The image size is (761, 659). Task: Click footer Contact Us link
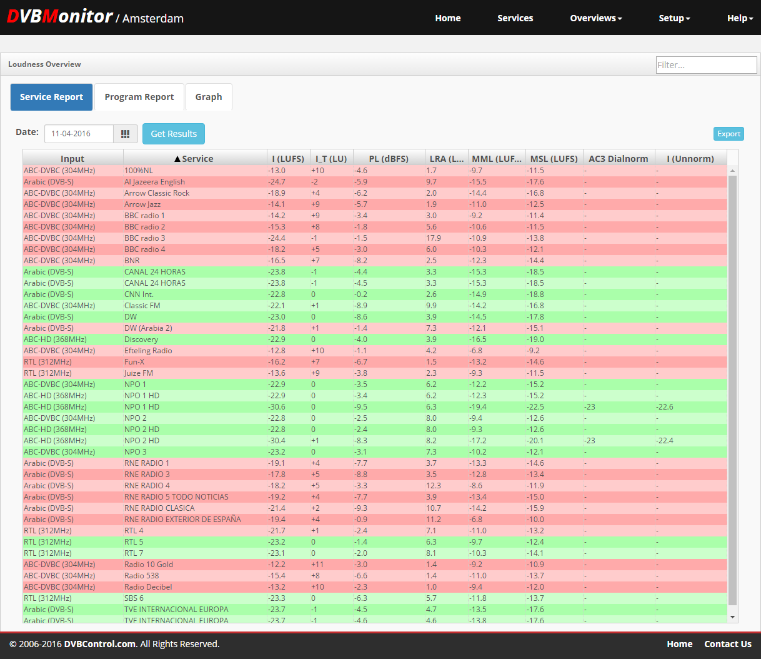728,644
